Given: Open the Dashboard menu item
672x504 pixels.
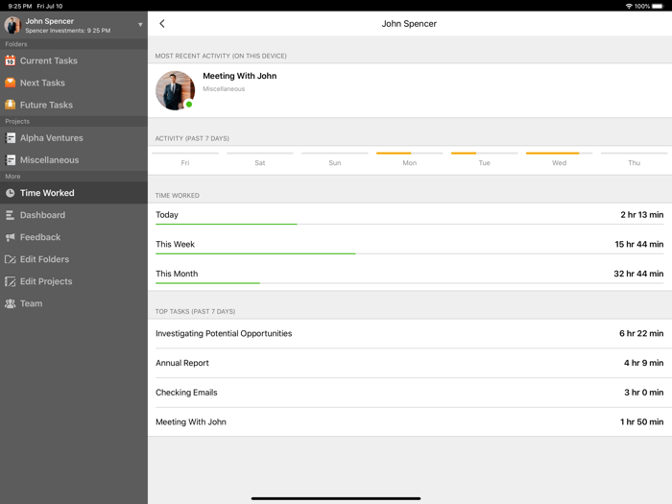Looking at the screenshot, I should click(42, 215).
